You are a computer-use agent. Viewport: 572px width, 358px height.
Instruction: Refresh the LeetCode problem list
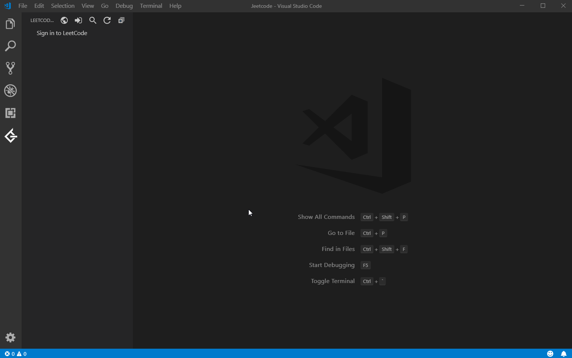tap(107, 21)
